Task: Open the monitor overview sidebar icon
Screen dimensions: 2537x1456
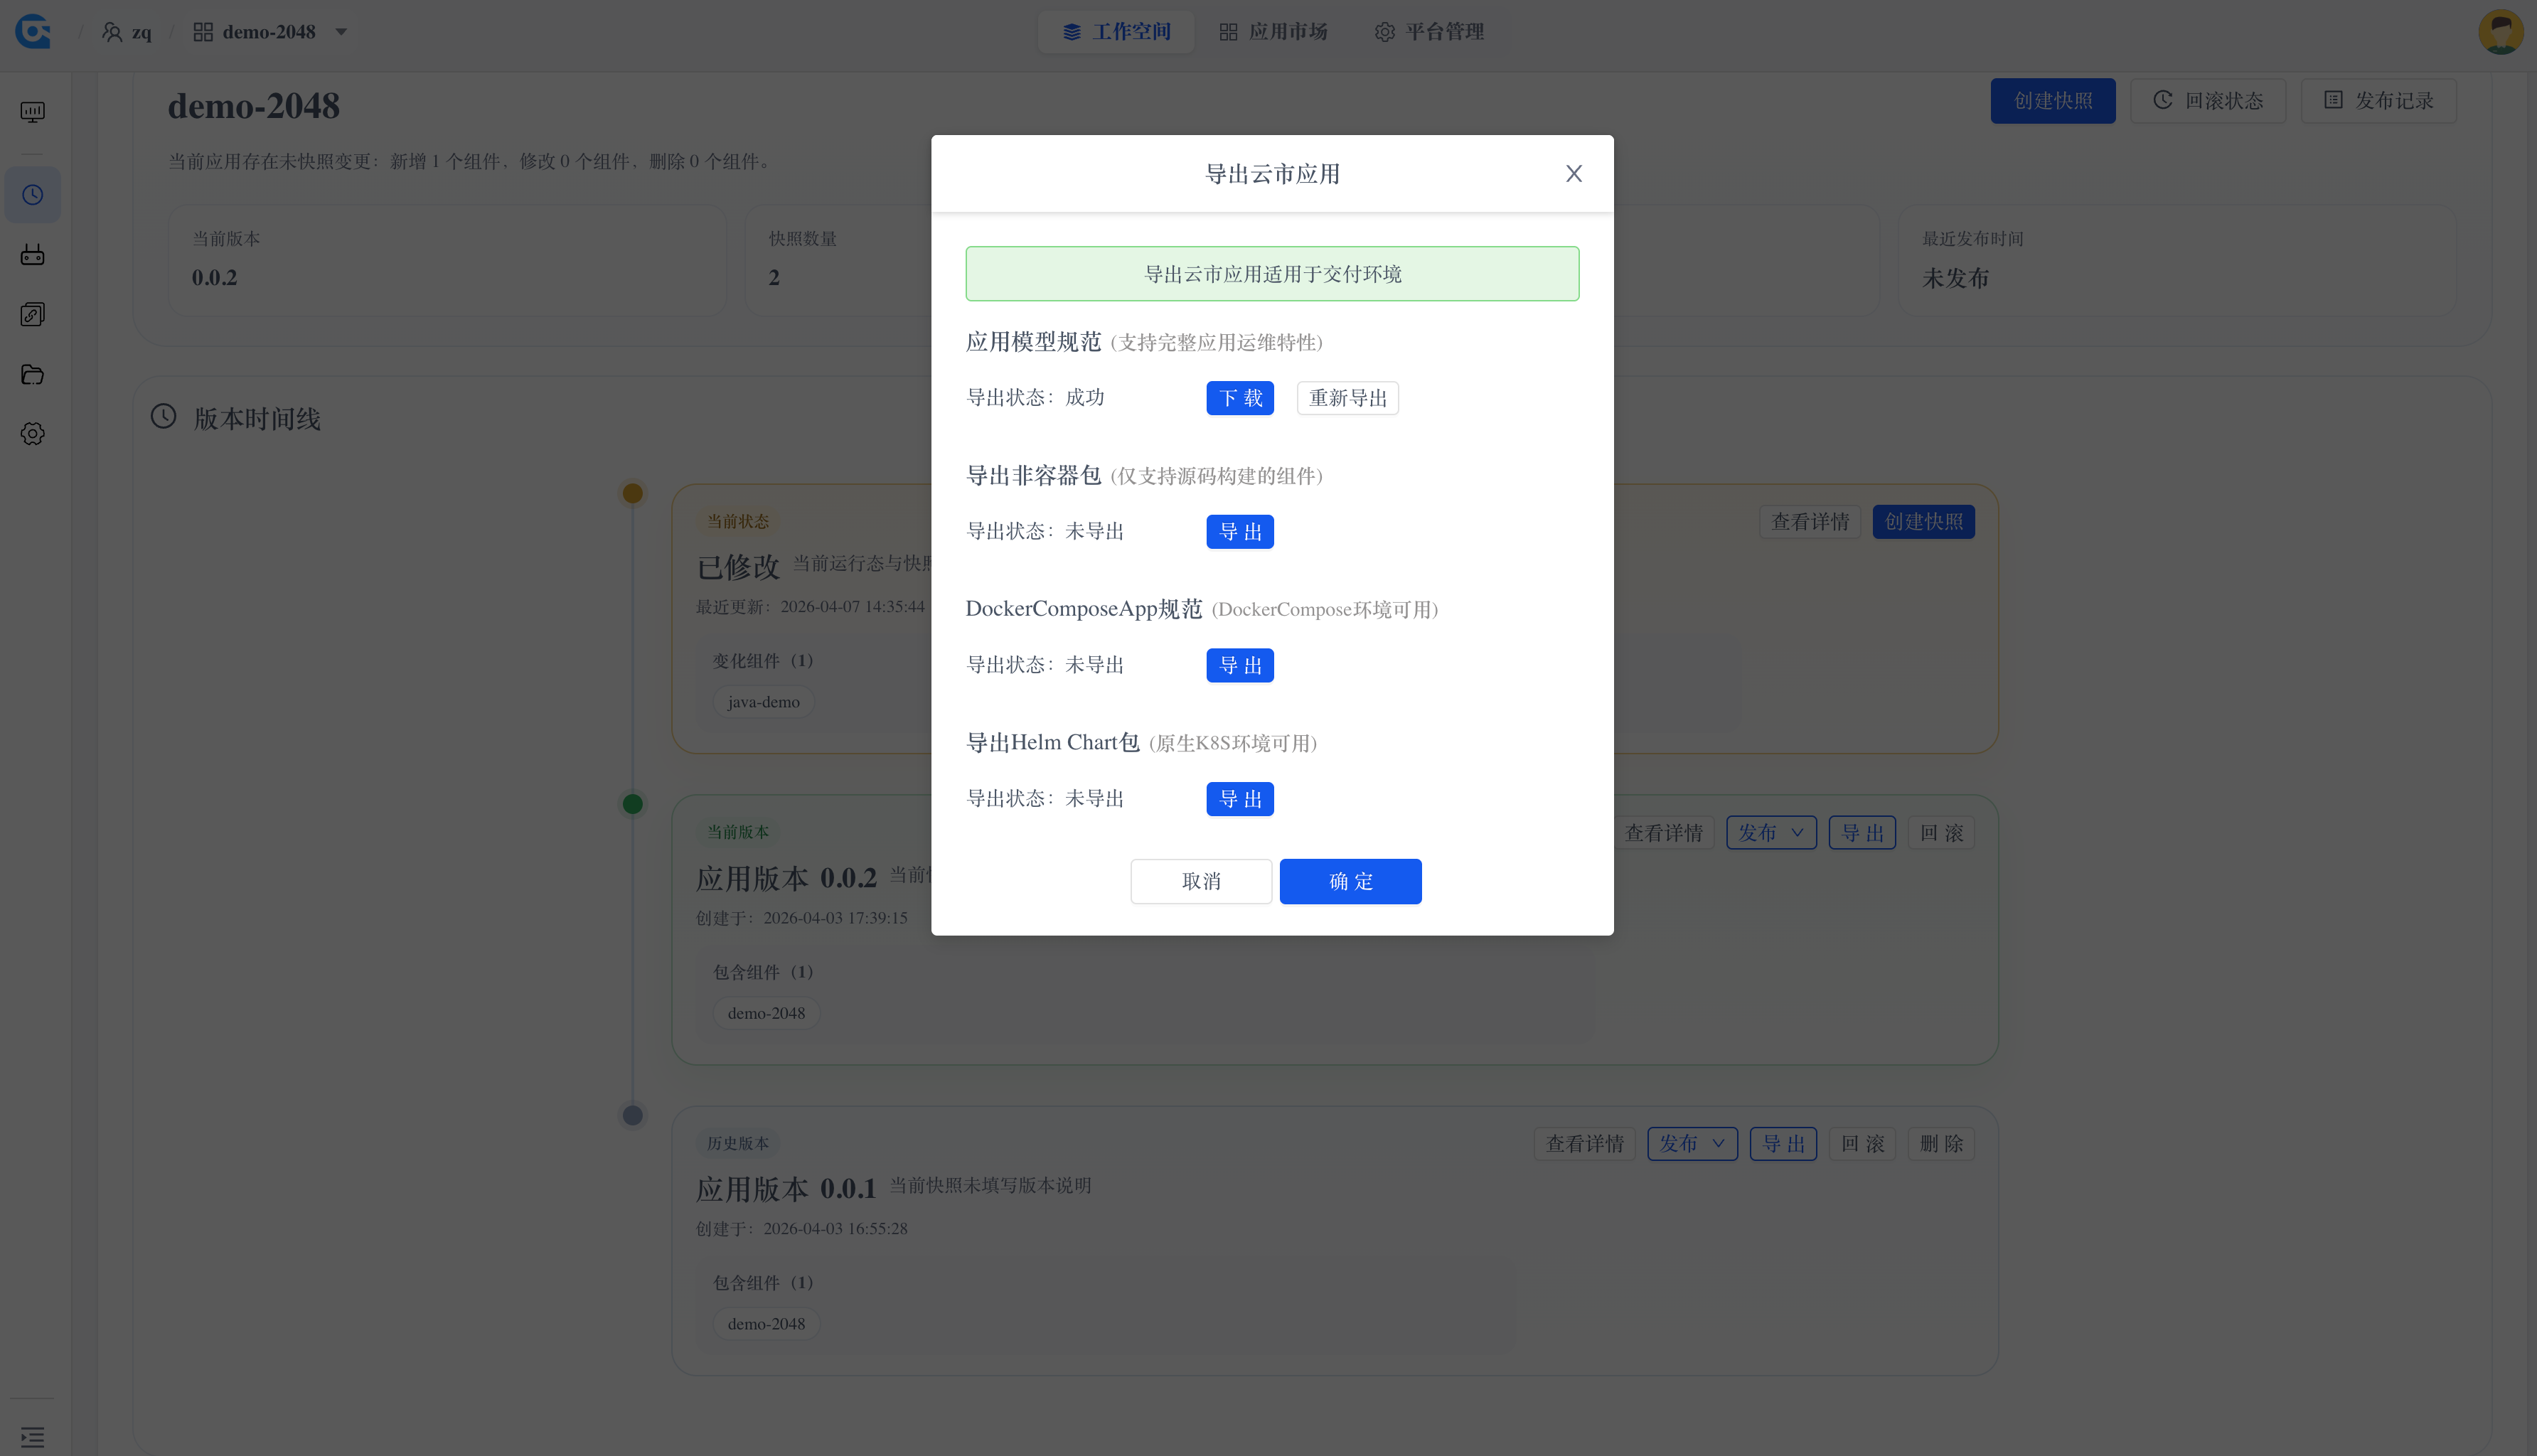Action: pyautogui.click(x=33, y=111)
